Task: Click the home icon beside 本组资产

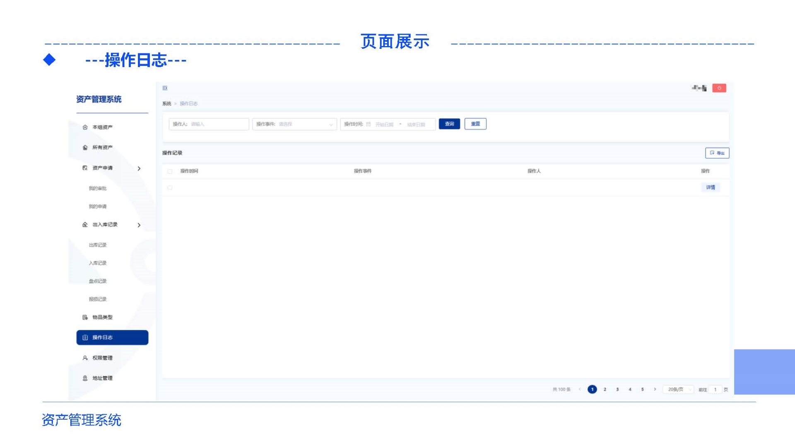Action: [85, 127]
